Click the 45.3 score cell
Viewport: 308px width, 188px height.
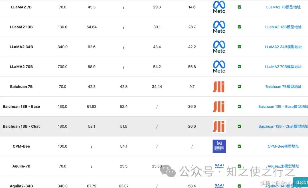click(x=92, y=7)
